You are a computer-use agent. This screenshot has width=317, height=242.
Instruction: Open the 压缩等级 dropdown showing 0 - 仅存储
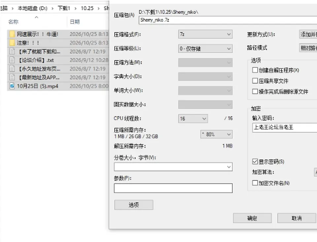(x=205, y=49)
